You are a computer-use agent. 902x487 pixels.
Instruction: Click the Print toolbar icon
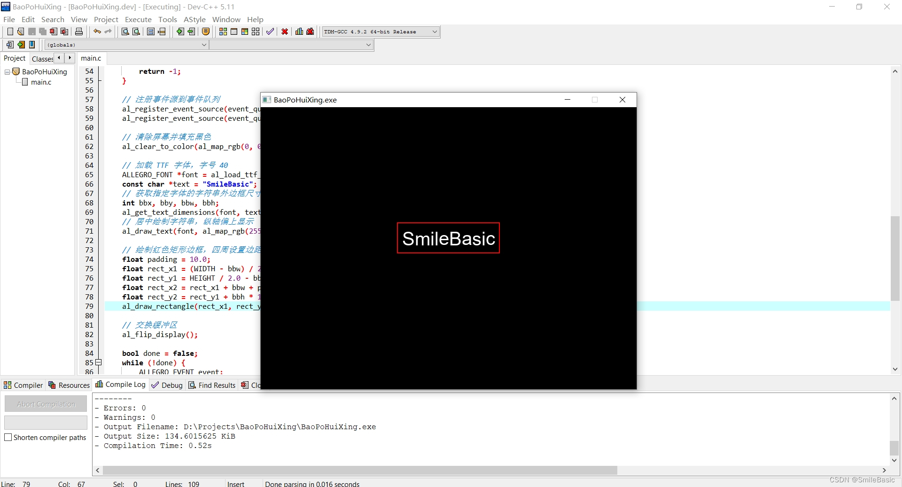(79, 31)
